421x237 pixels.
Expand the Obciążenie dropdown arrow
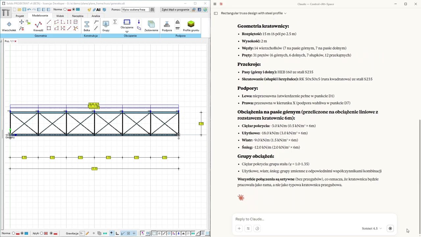(x=127, y=32)
